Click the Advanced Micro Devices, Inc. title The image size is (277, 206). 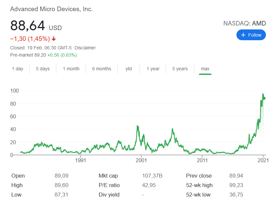pyautogui.click(x=51, y=9)
